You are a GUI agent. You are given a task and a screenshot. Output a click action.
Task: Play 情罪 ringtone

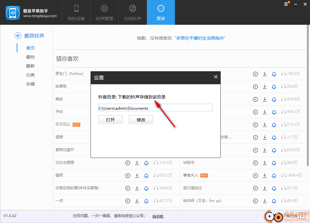point(128,175)
